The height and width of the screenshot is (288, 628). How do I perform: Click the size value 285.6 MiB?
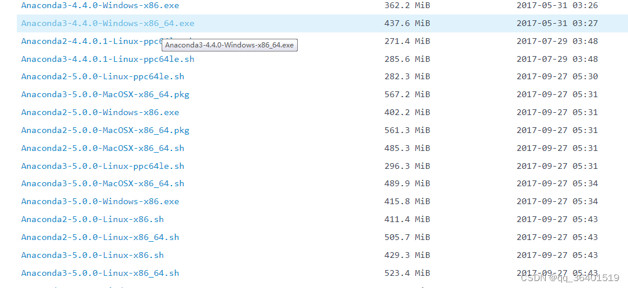[407, 59]
